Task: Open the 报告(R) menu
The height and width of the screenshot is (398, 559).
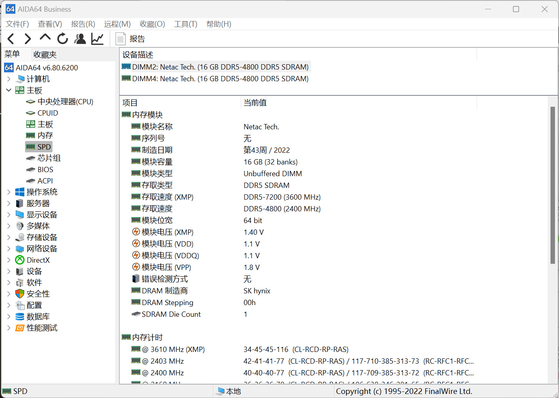Action: [83, 24]
